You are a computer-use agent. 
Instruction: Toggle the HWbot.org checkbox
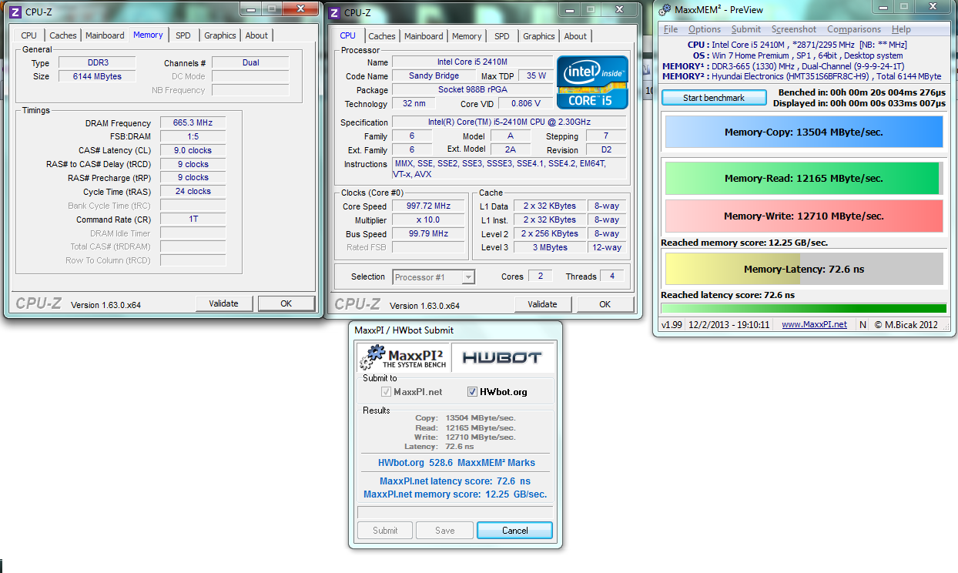(473, 392)
